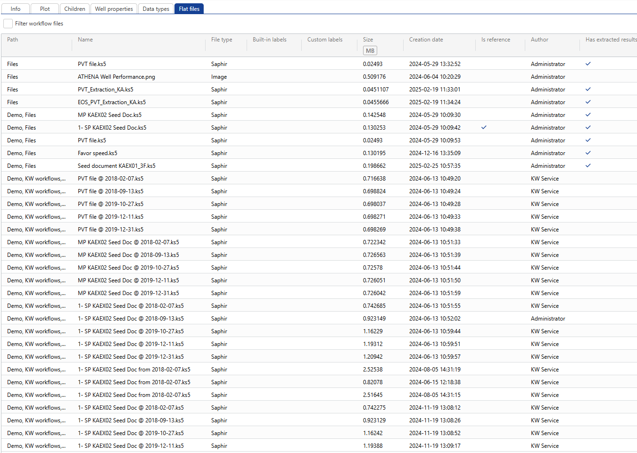Click the MB size unit button
Screen dimensions: 637x453
click(x=370, y=50)
